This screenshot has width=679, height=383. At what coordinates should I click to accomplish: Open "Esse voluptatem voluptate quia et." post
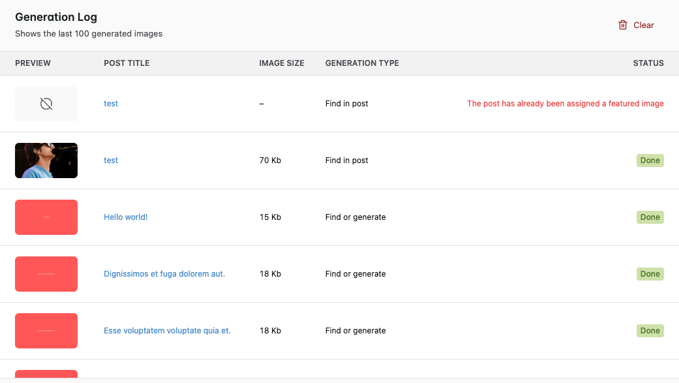tap(167, 331)
